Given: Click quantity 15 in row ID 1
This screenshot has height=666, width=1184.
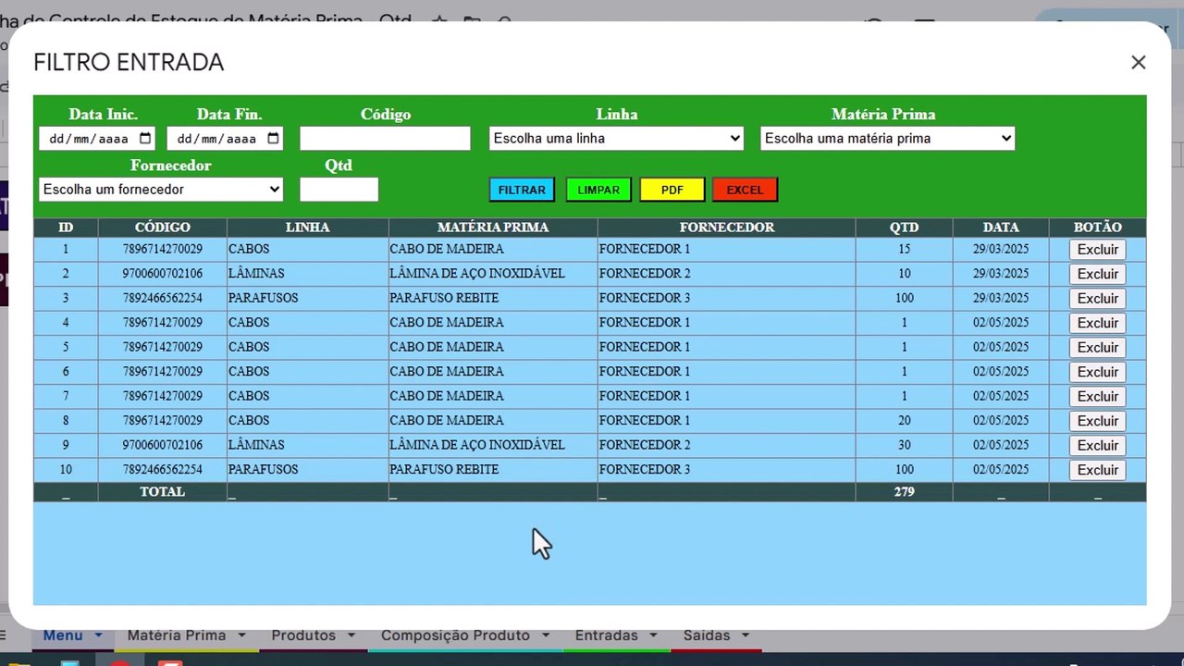Looking at the screenshot, I should coord(905,250).
